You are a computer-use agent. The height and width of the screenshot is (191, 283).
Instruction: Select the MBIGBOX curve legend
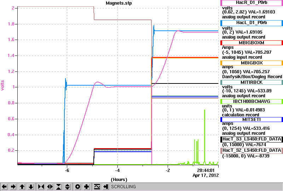click(252, 63)
